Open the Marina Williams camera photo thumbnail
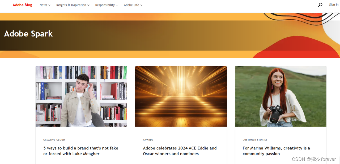 [280, 96]
